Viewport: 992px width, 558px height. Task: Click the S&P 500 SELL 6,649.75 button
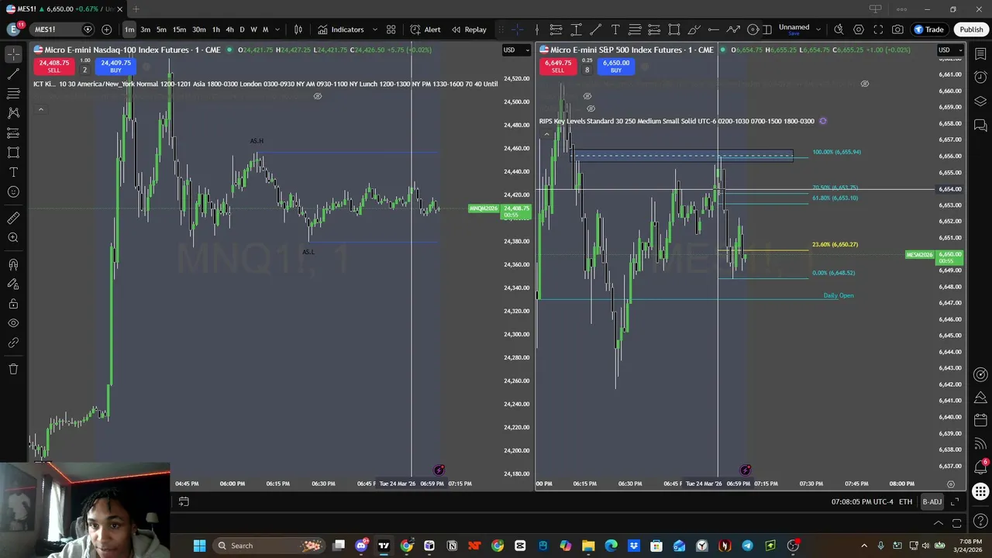pyautogui.click(x=558, y=66)
